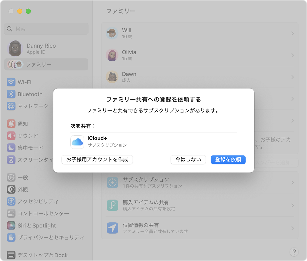This screenshot has width=307, height=261.
Task: Open 位置情報の共有 via its arrow icon
Action: [112, 228]
